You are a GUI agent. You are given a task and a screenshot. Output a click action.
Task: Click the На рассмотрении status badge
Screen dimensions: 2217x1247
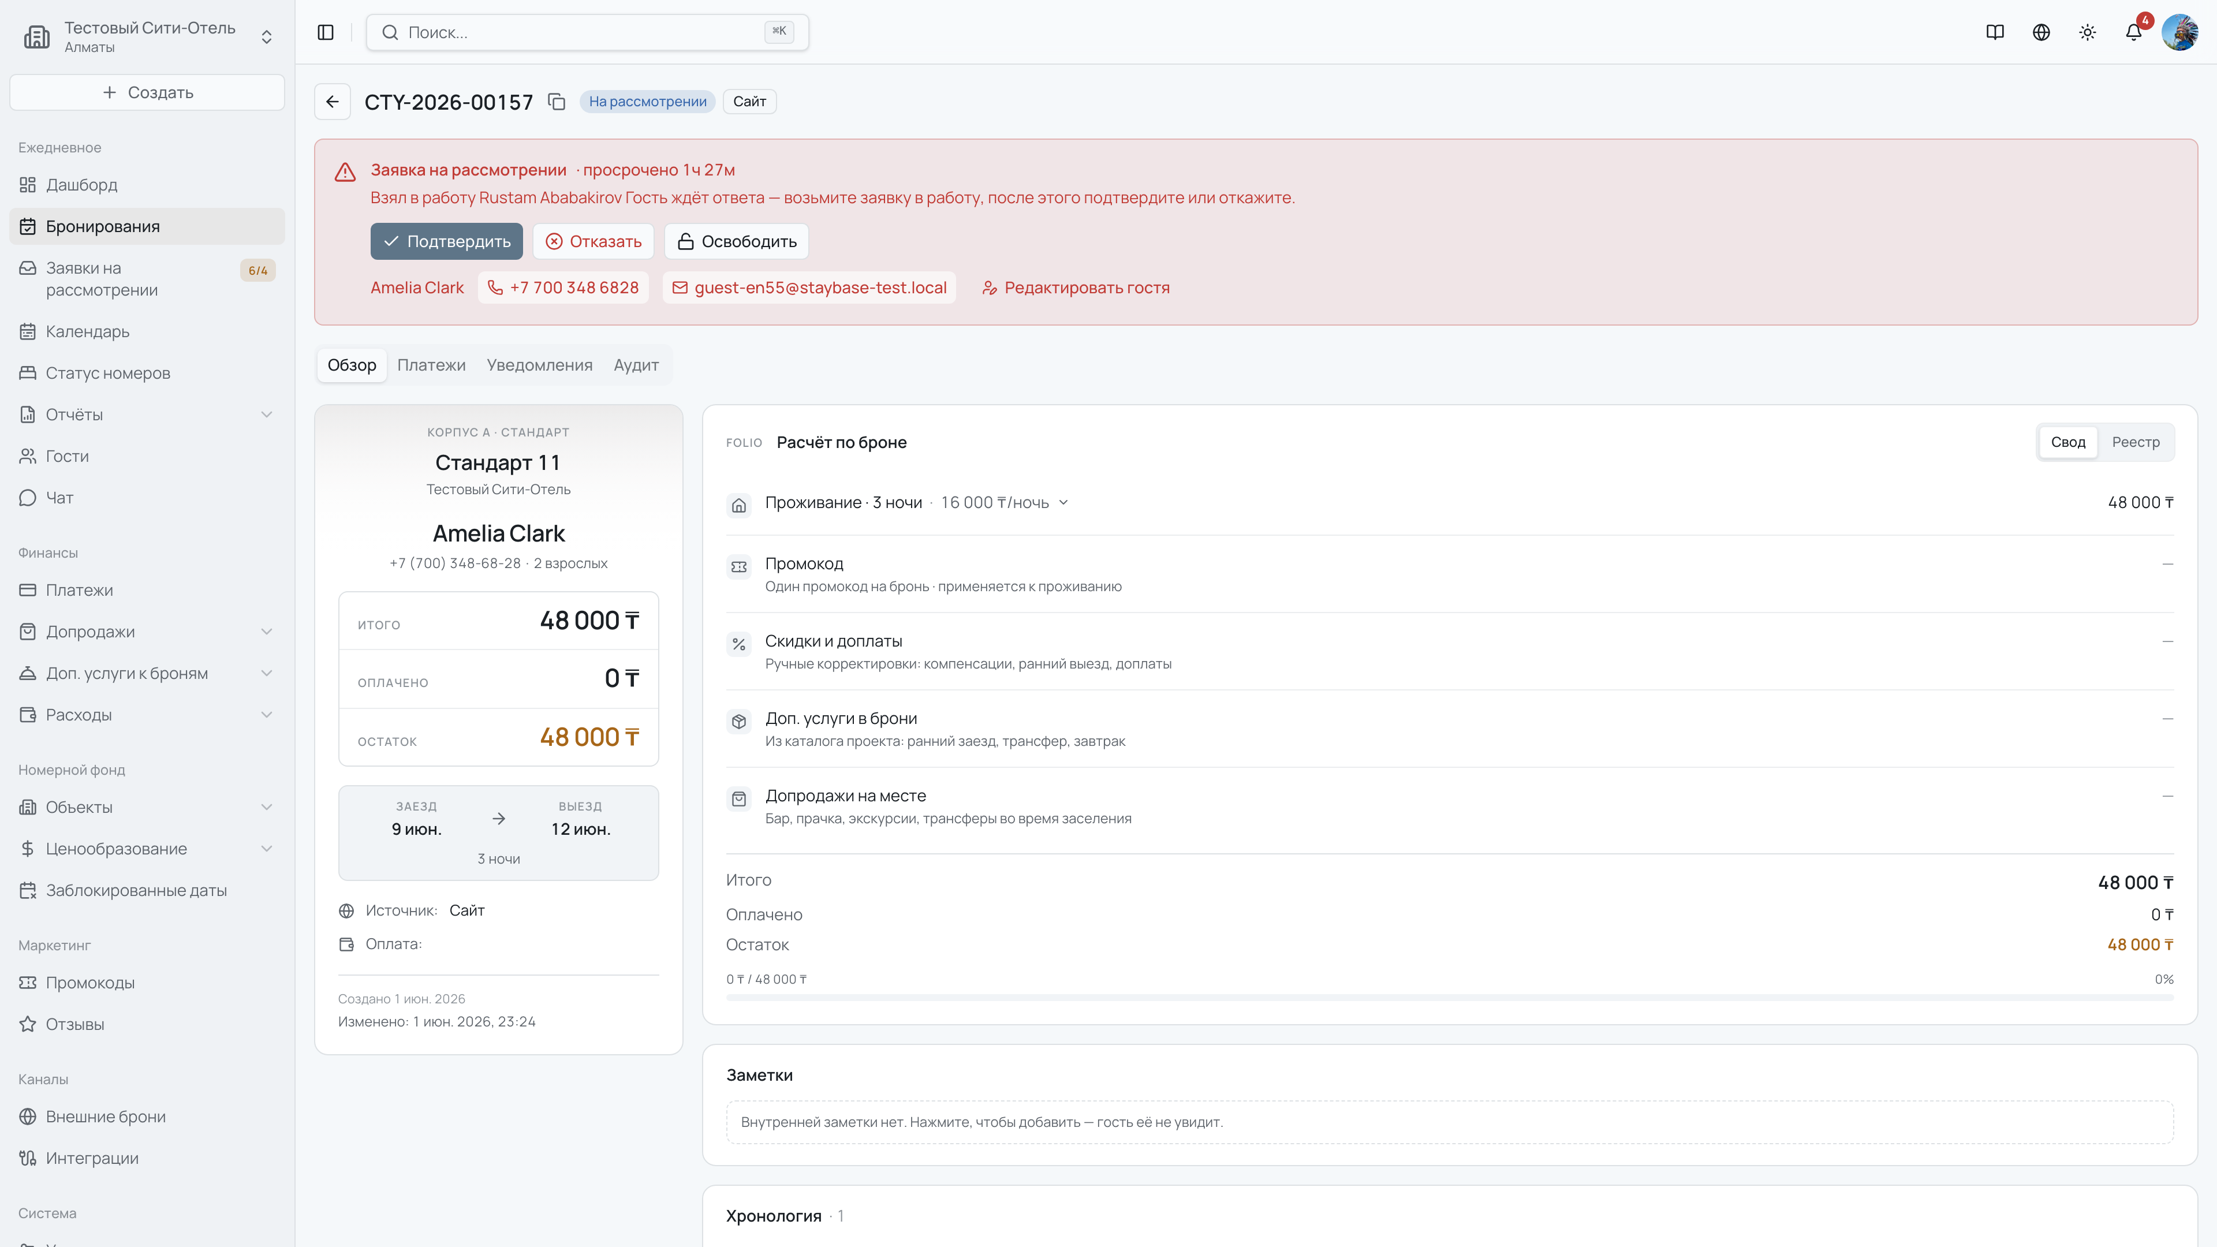[x=647, y=102]
